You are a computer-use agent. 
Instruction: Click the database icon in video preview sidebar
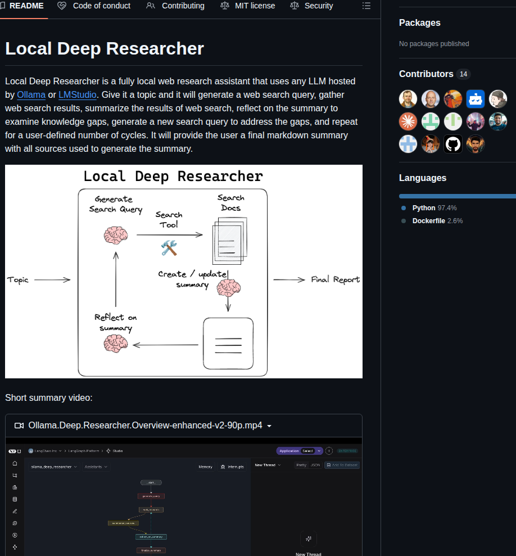(x=15, y=499)
